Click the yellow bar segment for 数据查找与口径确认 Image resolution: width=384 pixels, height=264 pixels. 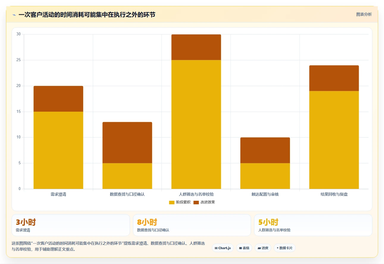pyautogui.click(x=127, y=176)
